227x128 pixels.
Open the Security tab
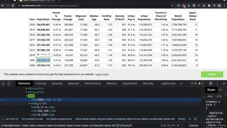pos(148,84)
